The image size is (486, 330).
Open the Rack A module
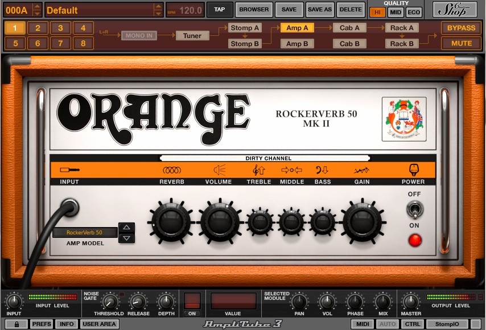pos(402,28)
